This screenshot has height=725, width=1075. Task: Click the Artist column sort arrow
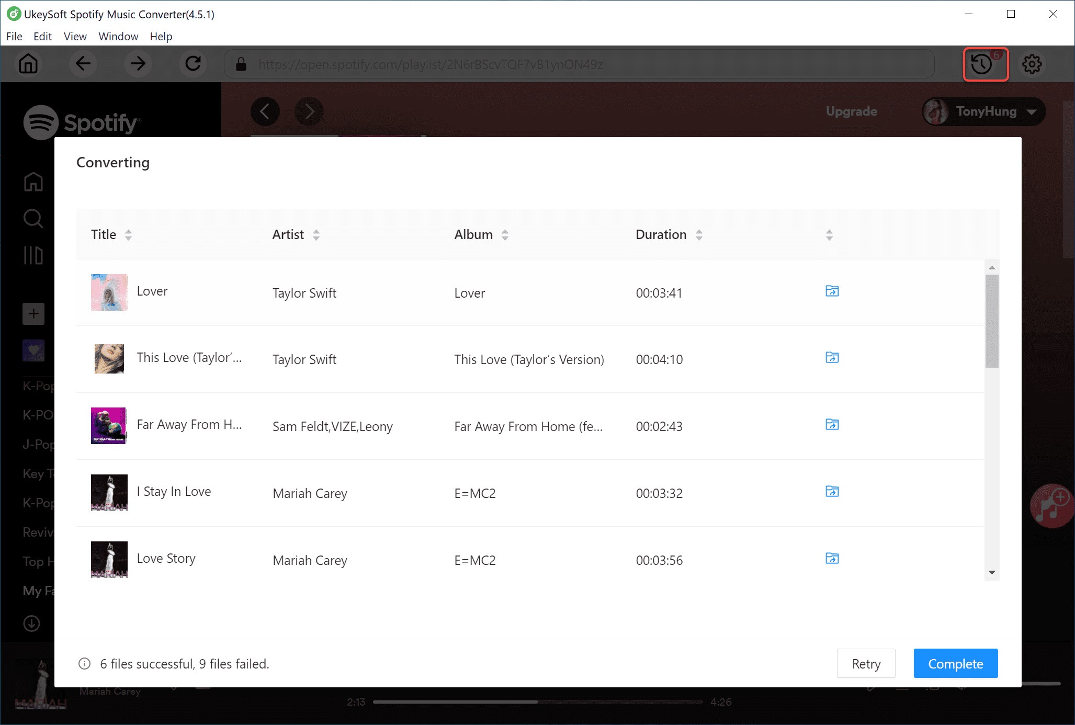(317, 234)
